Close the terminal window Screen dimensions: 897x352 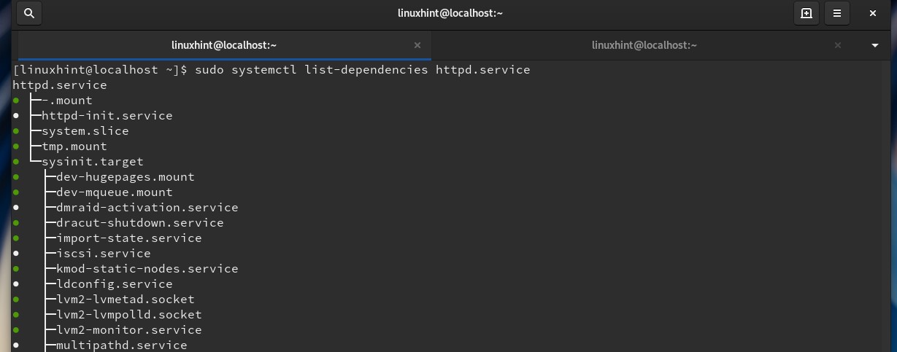873,13
